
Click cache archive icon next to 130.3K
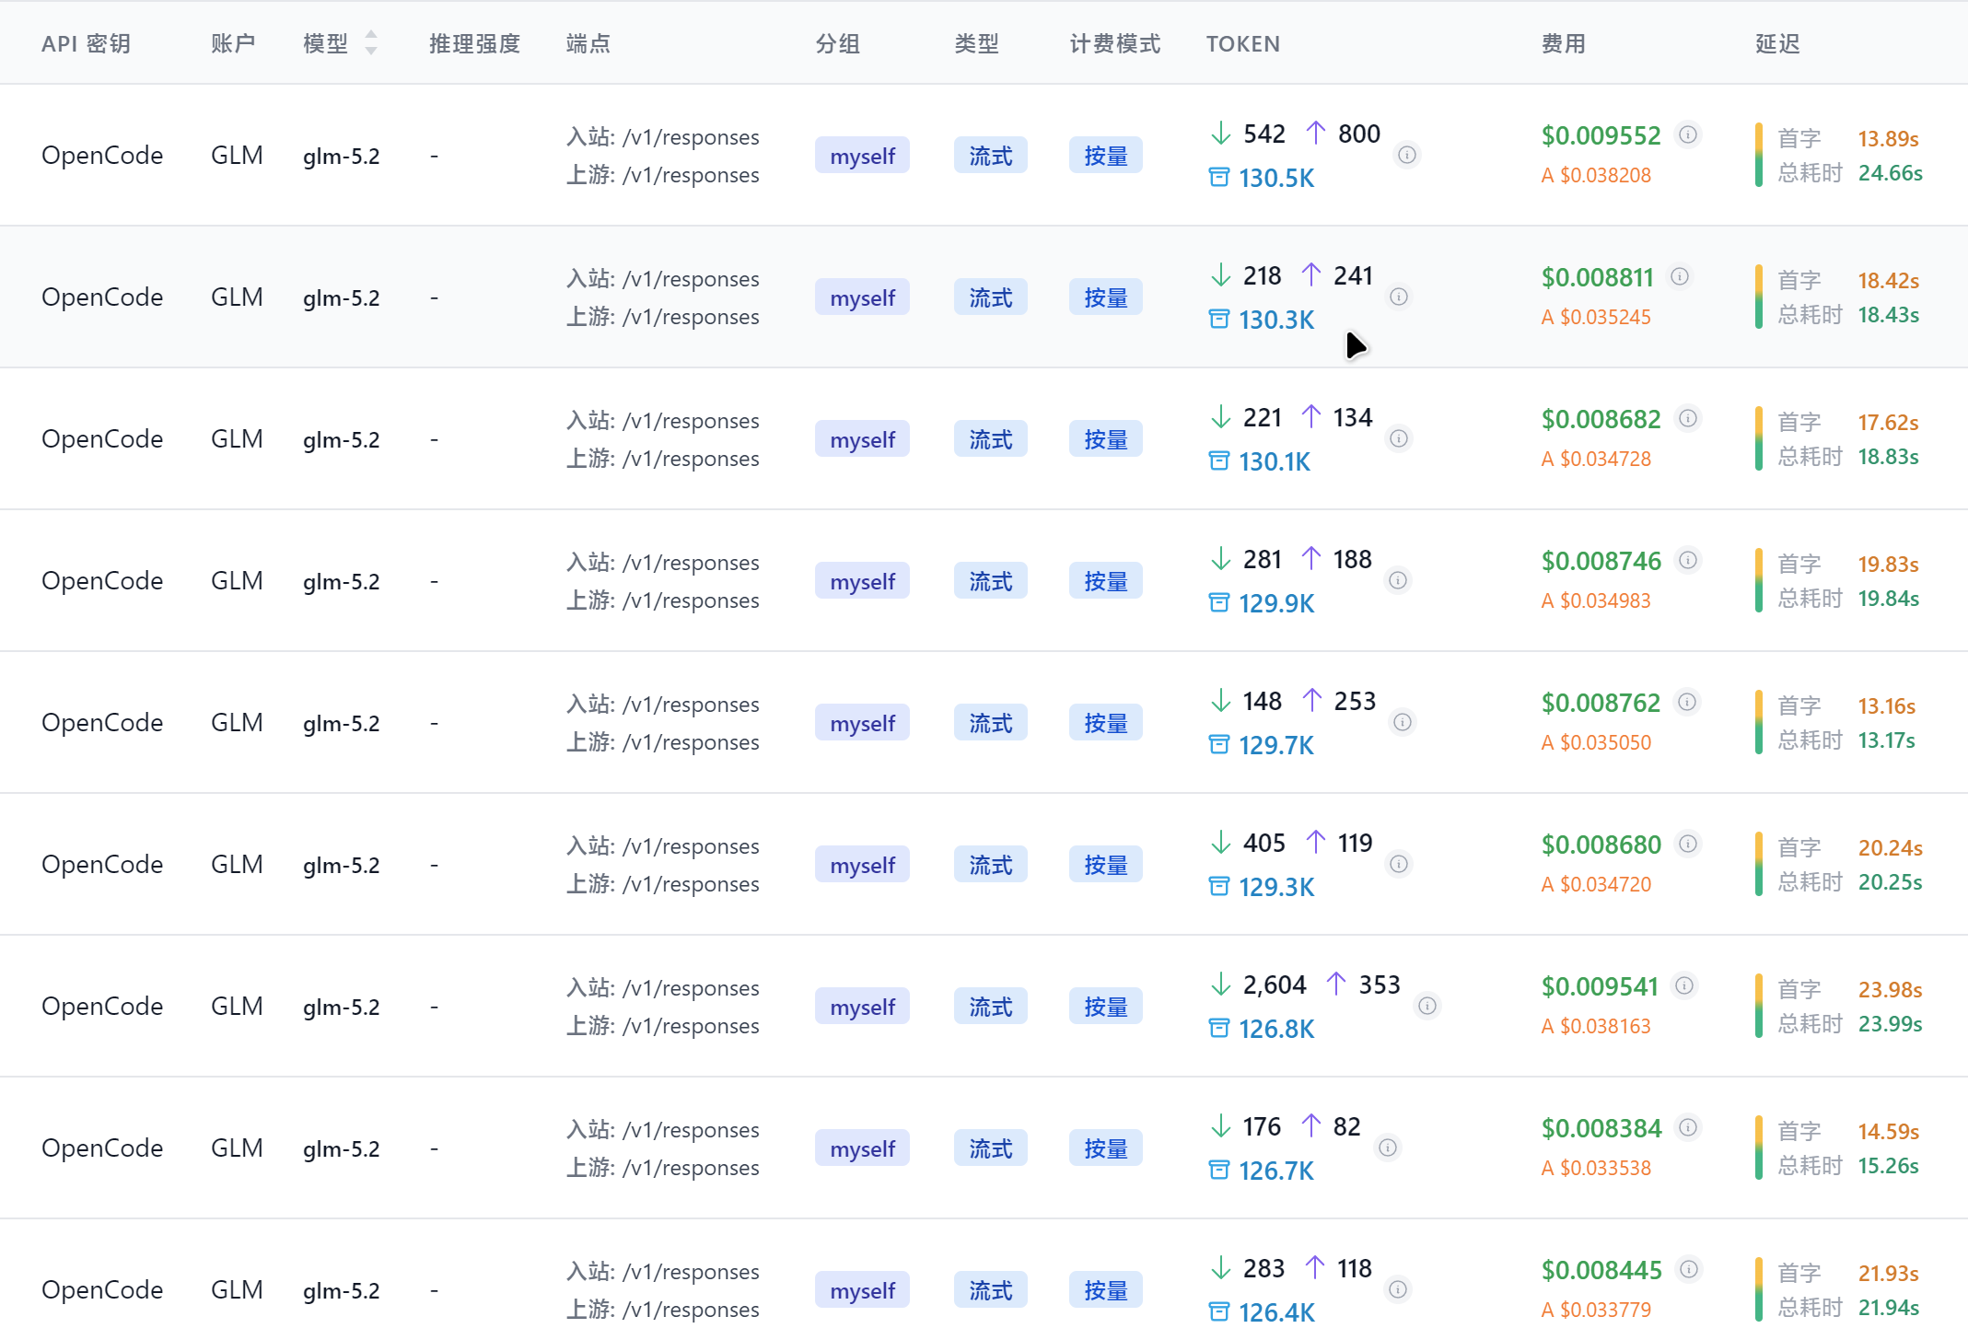[1218, 319]
